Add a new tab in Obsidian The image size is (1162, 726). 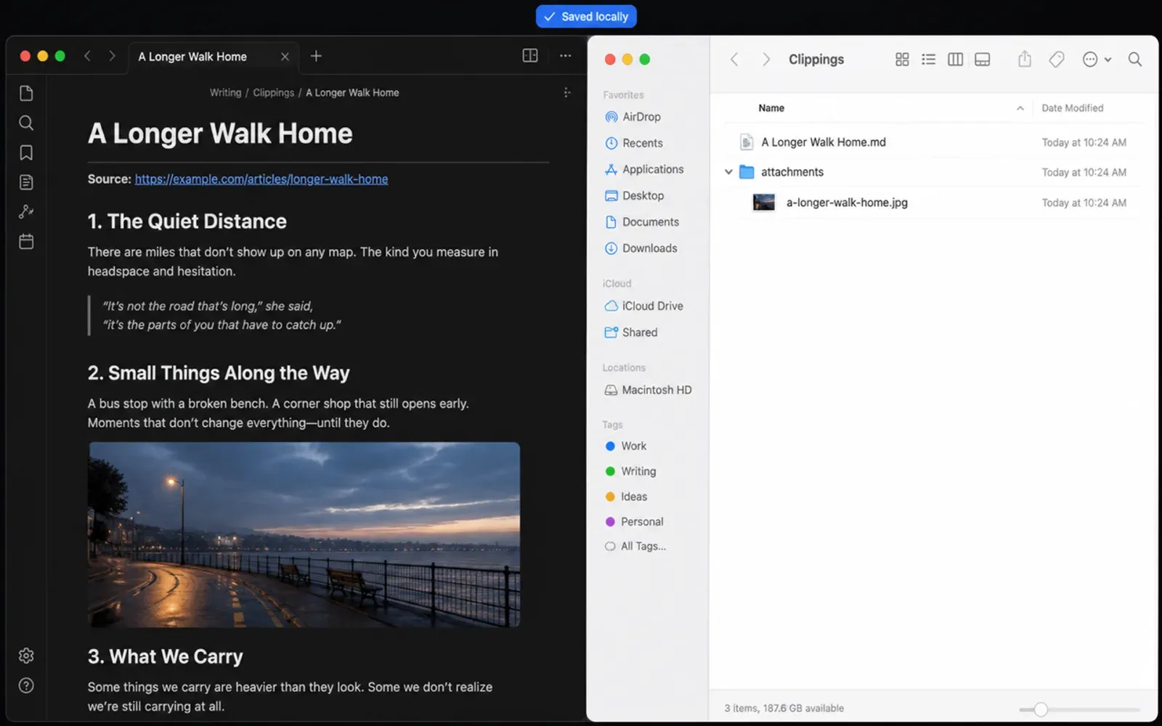316,56
